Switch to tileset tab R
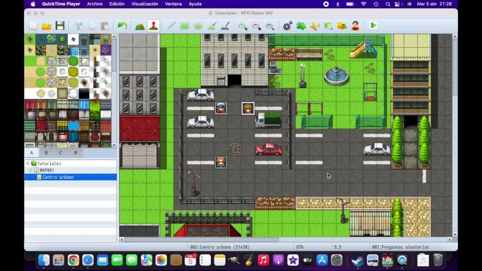The image size is (482, 271). click(x=76, y=153)
